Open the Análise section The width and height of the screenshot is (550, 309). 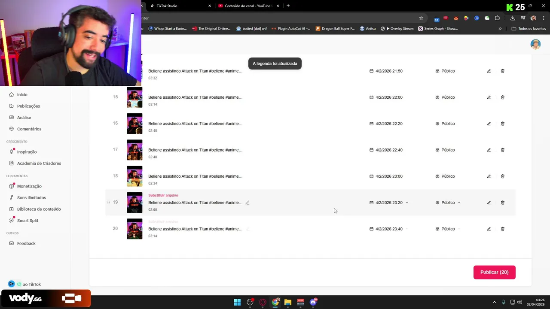click(20, 118)
